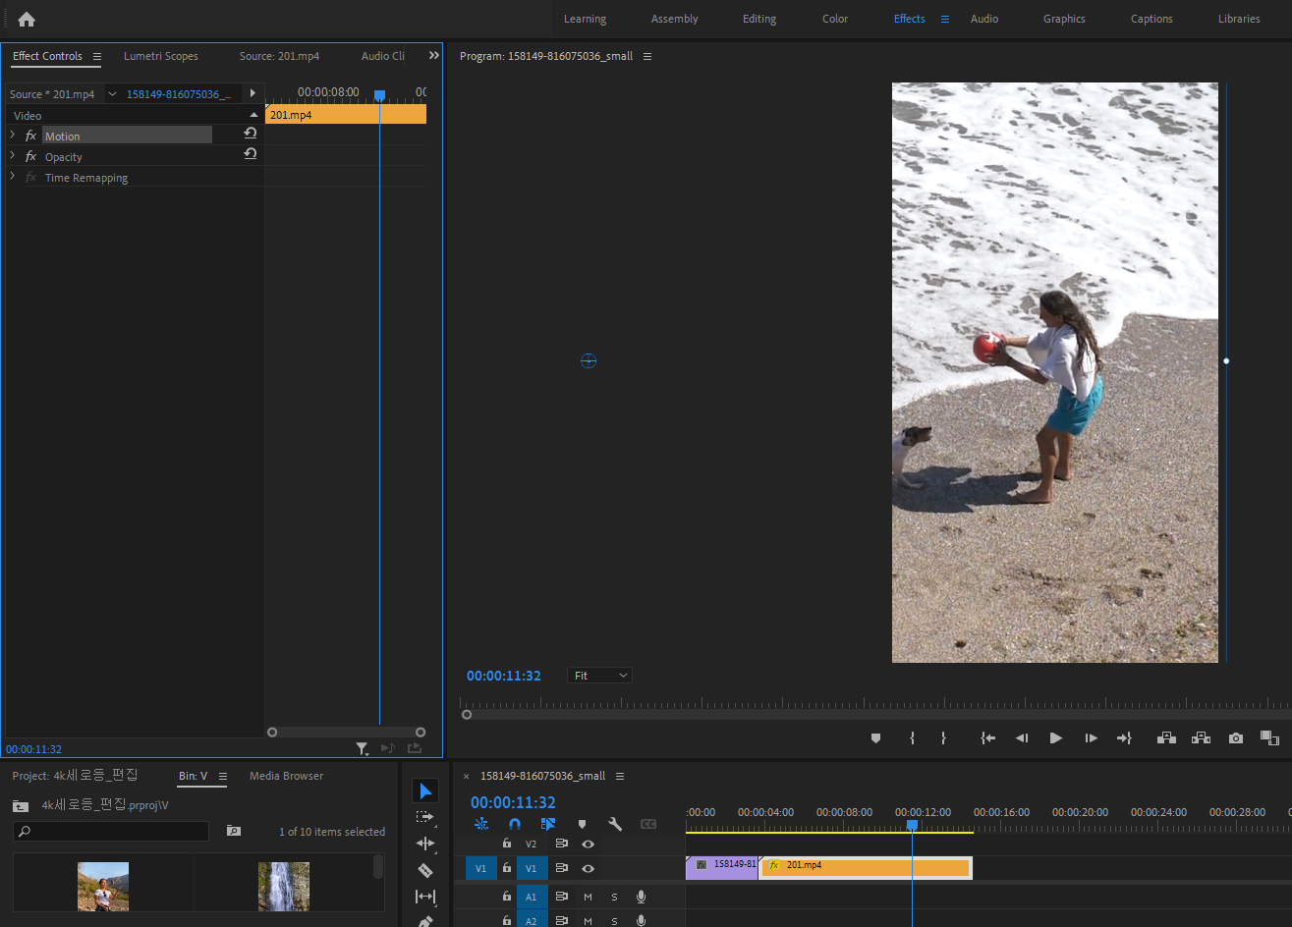Toggle closed captions track button
The height and width of the screenshot is (927, 1292).
648,825
